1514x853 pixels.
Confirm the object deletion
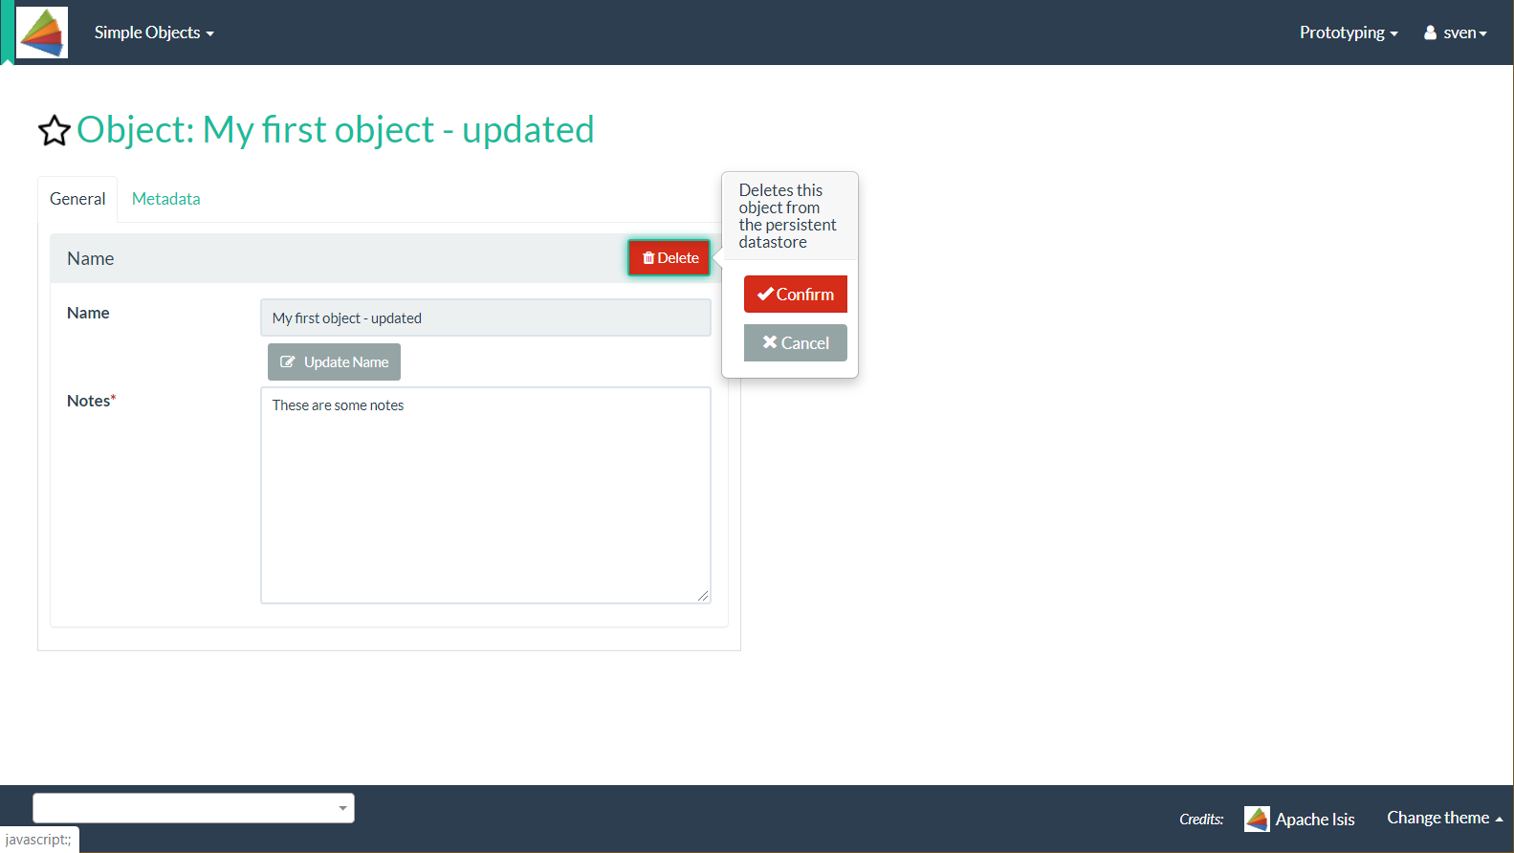click(x=795, y=295)
